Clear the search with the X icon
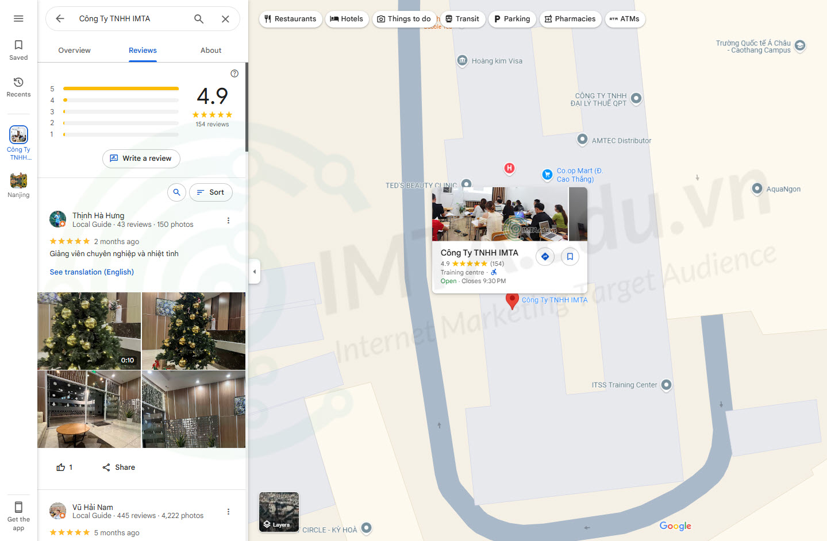Viewport: 827px width, 541px height. pos(225,19)
